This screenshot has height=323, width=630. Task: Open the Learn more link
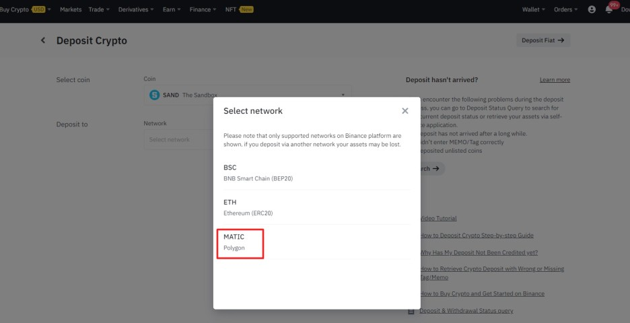555,79
